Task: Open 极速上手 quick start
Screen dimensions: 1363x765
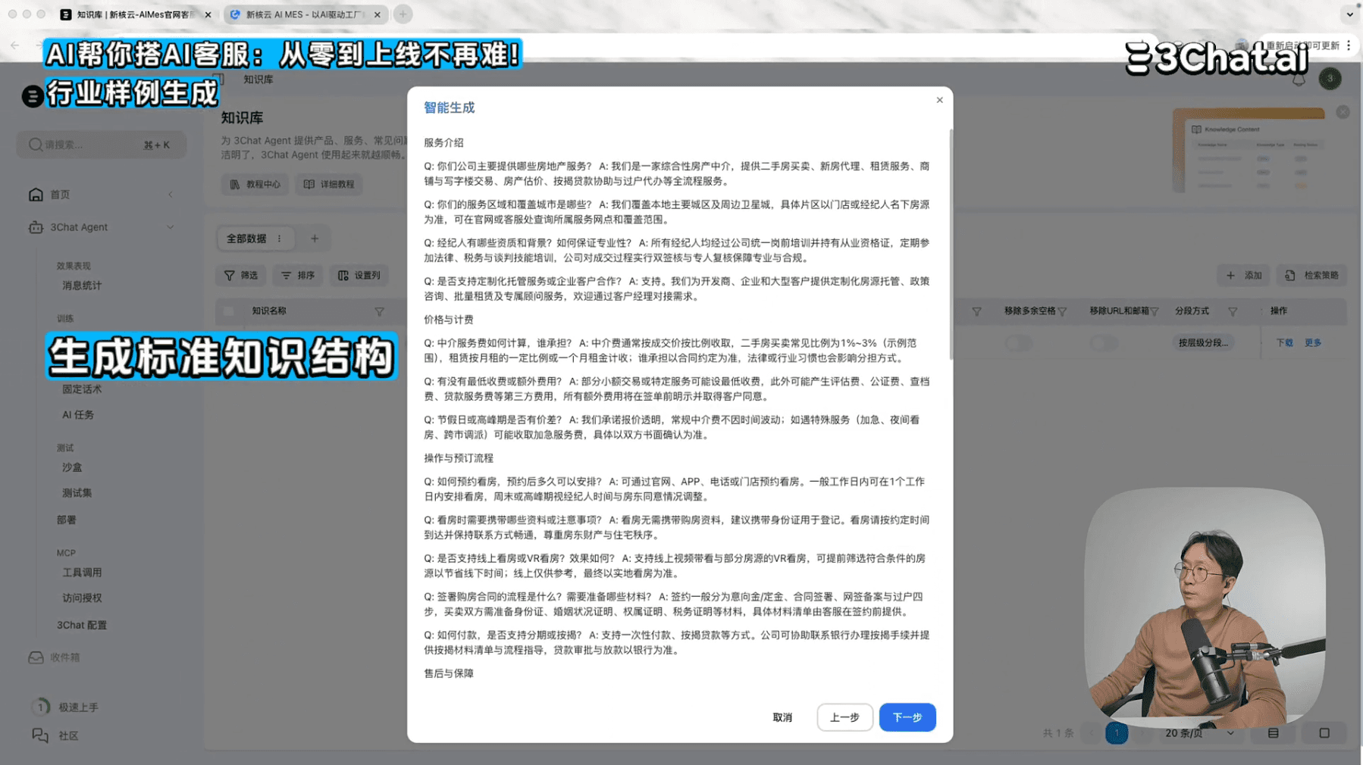Action: pyautogui.click(x=79, y=707)
